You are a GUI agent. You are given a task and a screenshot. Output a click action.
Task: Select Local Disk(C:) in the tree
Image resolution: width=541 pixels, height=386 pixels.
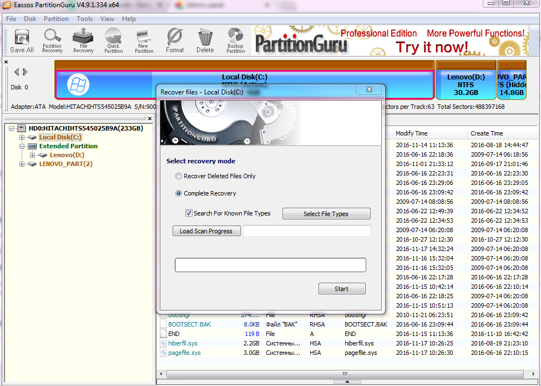pyautogui.click(x=60, y=137)
